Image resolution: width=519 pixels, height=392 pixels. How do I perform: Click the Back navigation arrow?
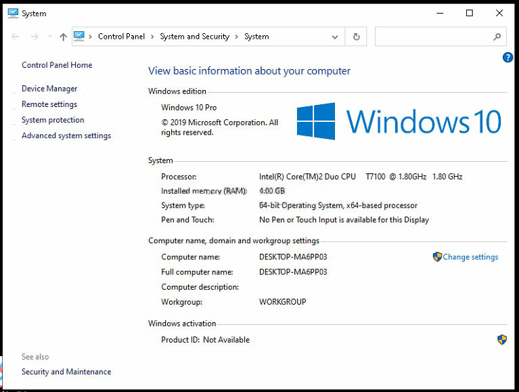tap(16, 37)
